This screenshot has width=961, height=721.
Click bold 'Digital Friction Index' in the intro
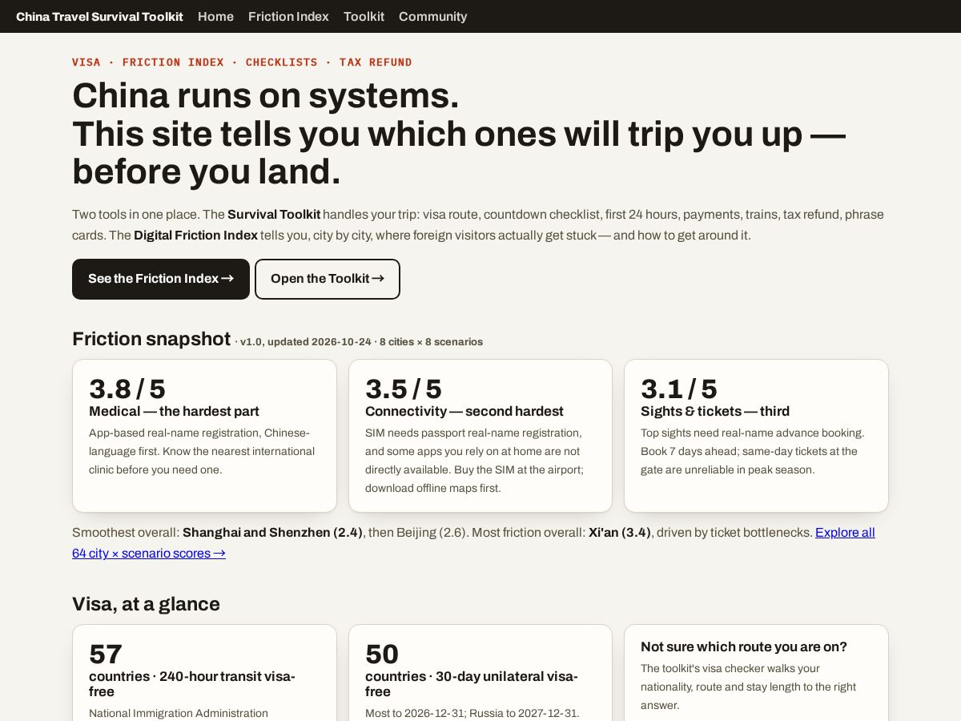pos(195,236)
